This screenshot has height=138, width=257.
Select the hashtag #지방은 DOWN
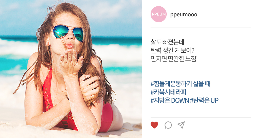[x=170, y=100]
